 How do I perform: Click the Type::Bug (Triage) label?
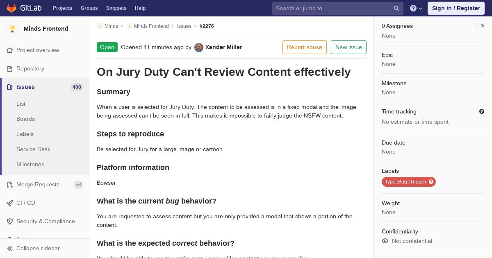tap(409, 182)
